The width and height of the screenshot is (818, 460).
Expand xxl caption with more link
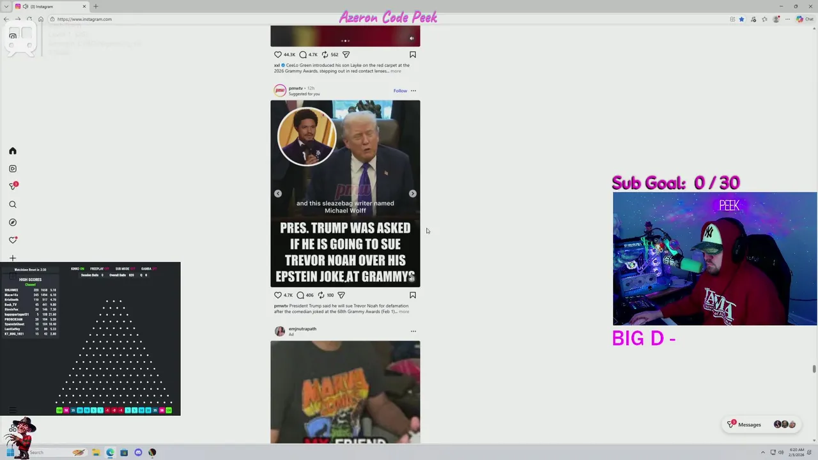[x=396, y=71]
